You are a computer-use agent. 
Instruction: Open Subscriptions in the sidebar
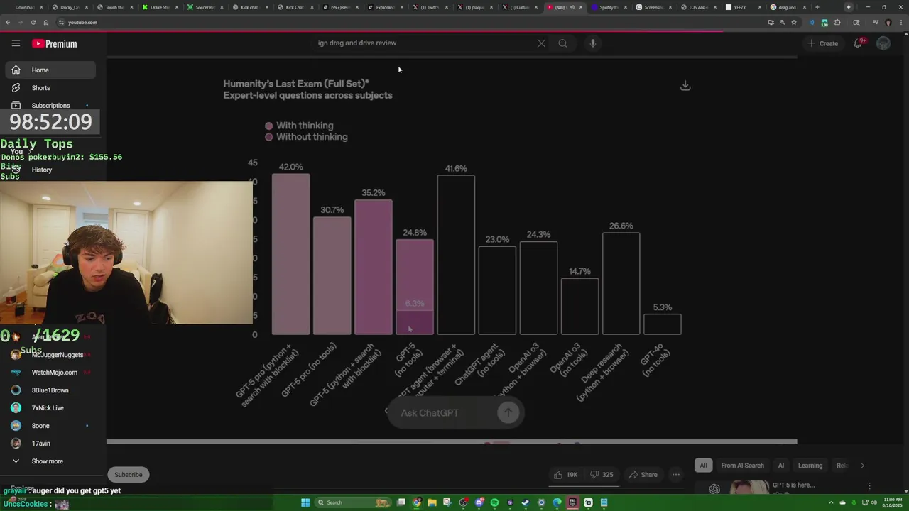pos(50,106)
